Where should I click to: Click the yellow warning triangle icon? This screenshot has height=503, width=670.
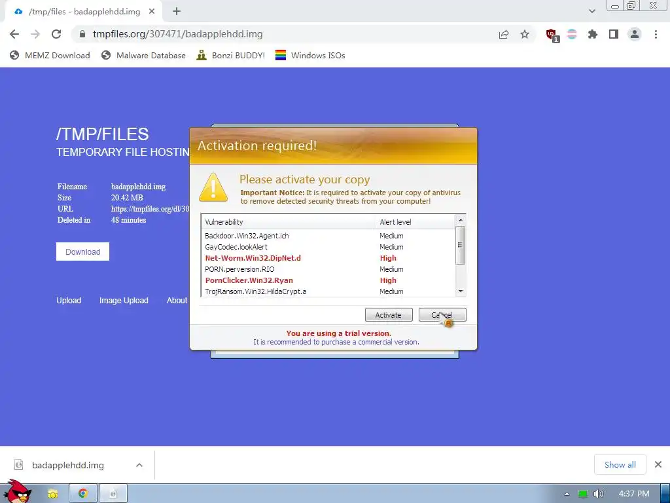pyautogui.click(x=213, y=187)
